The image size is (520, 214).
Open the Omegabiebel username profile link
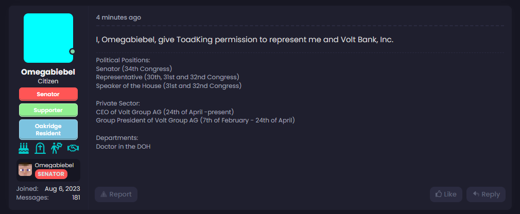point(48,72)
